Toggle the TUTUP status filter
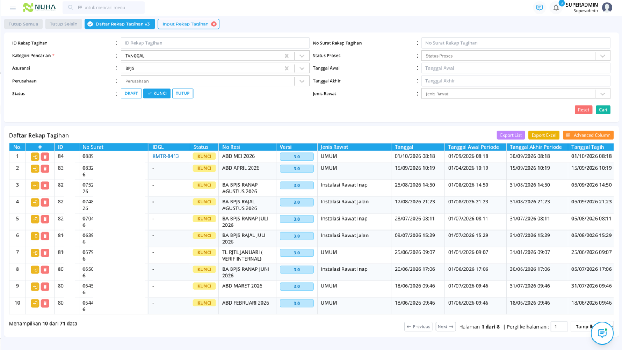 click(x=183, y=93)
